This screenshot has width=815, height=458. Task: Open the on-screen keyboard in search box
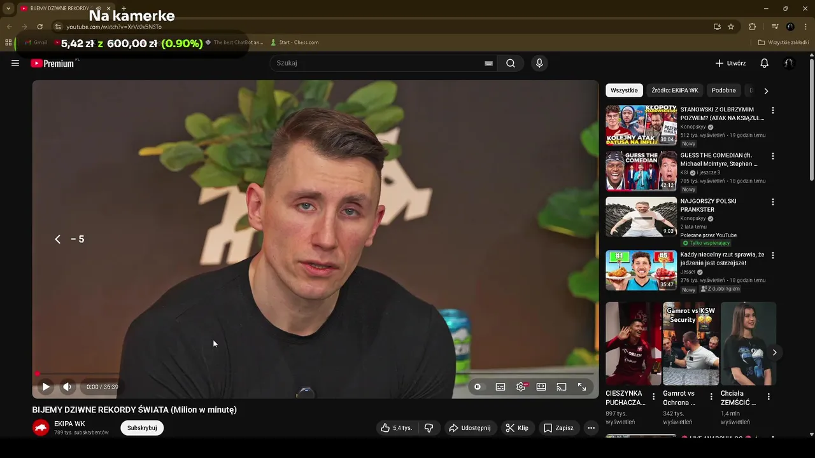tap(488, 63)
